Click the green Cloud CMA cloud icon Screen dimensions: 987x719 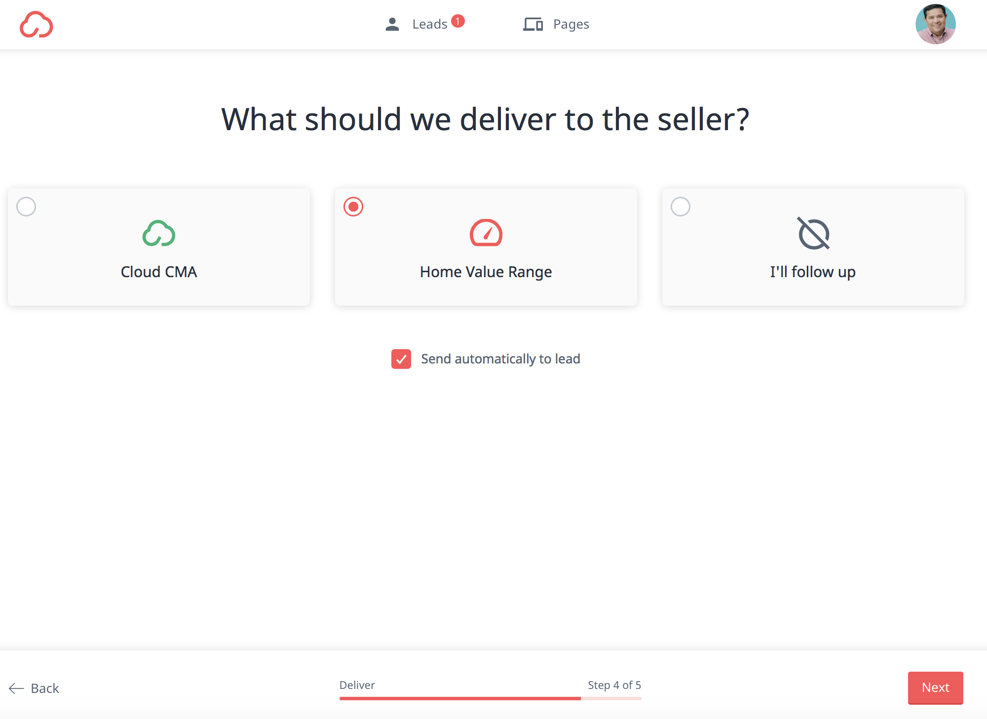tap(159, 233)
